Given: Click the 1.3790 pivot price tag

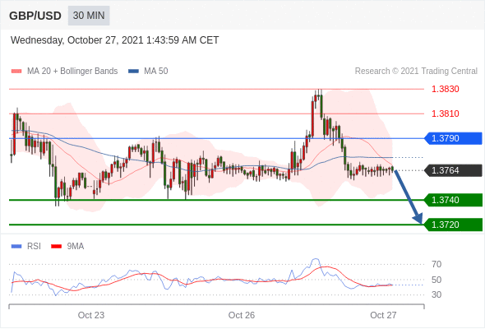Looking at the screenshot, I should [453, 138].
